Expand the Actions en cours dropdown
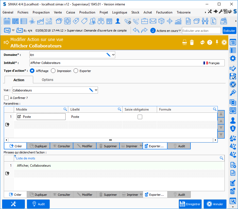The height and width of the screenshot is (209, 238). [x=180, y=31]
